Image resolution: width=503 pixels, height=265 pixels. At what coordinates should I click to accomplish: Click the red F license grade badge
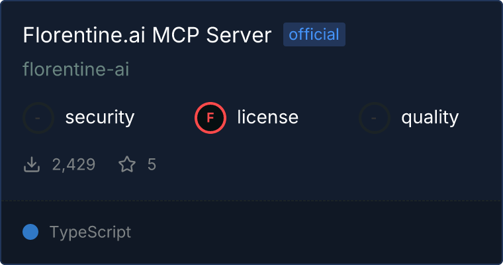[210, 118]
